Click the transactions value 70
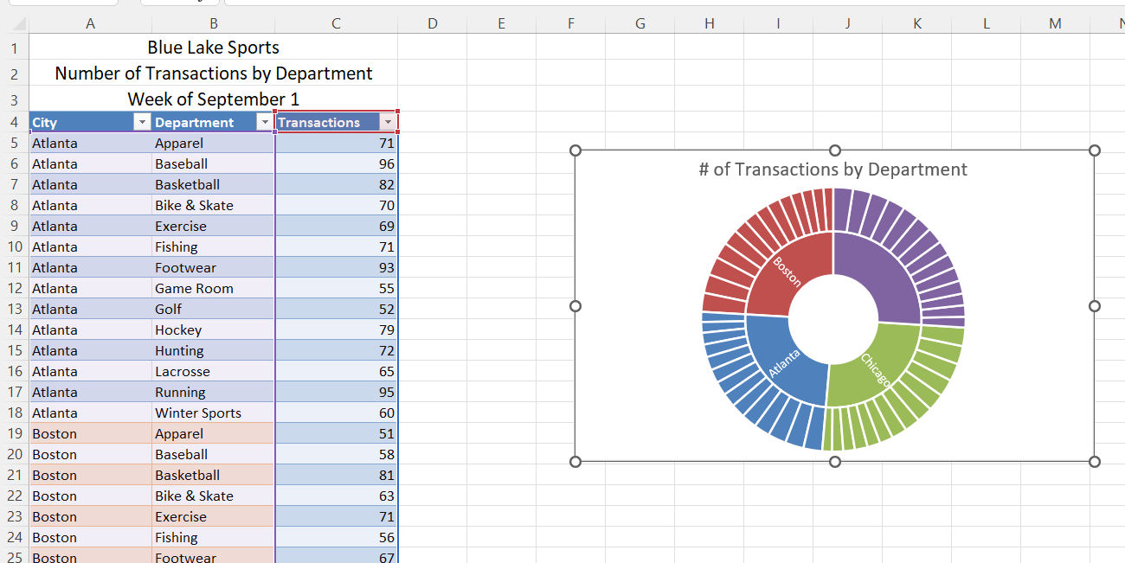The width and height of the screenshot is (1125, 563). pyautogui.click(x=336, y=206)
